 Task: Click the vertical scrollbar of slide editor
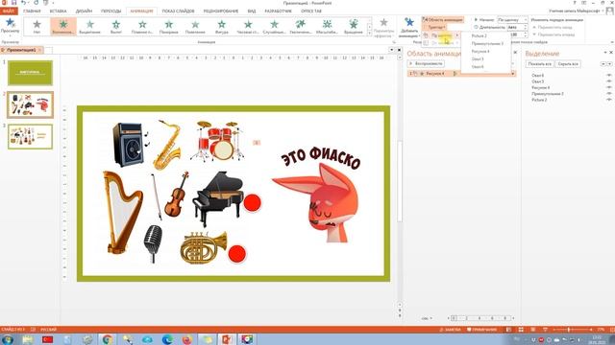[x=400, y=180]
